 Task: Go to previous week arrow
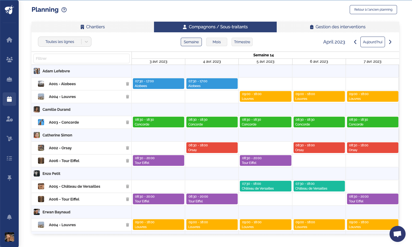pos(355,42)
